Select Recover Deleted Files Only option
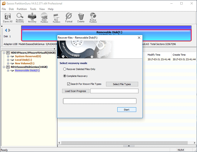The width and height of the screenshot is (197, 152). (65, 69)
